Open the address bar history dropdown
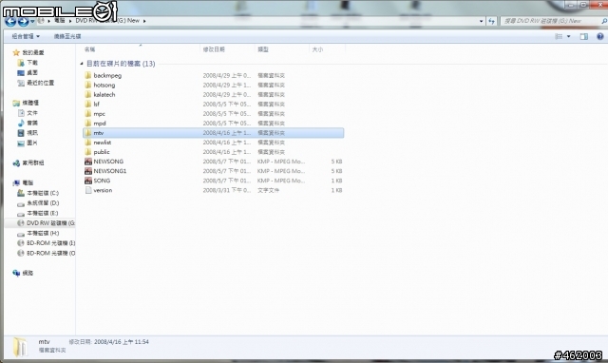 tap(482, 21)
